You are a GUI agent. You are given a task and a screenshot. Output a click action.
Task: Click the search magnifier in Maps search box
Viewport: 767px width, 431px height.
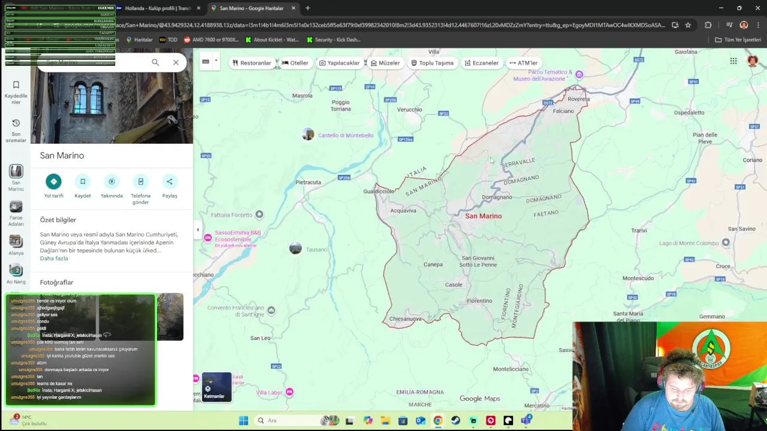(155, 62)
